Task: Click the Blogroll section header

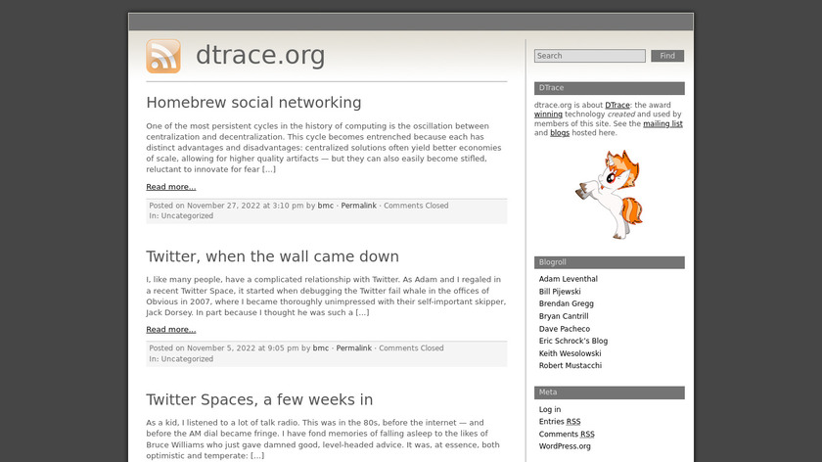Action: 609,262
